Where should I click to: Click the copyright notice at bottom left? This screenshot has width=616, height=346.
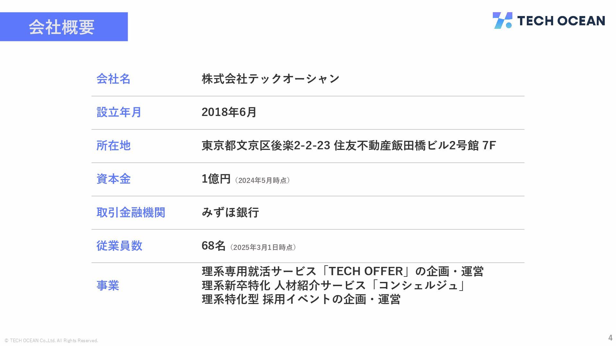[x=51, y=341]
